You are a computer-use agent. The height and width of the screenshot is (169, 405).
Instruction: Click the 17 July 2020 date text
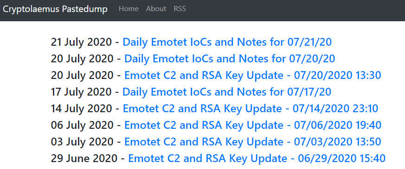coord(81,92)
